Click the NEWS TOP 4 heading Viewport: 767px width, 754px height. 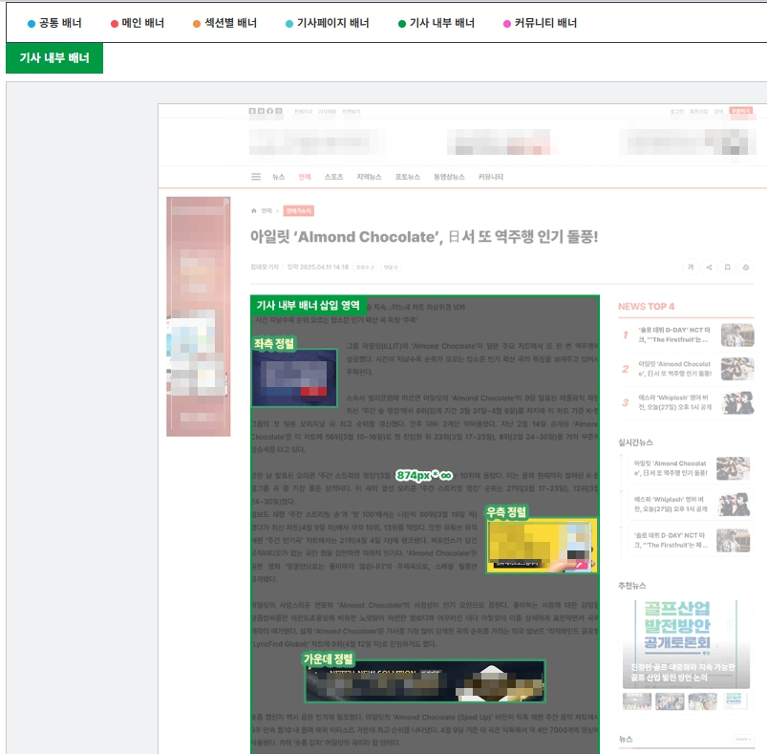click(646, 307)
